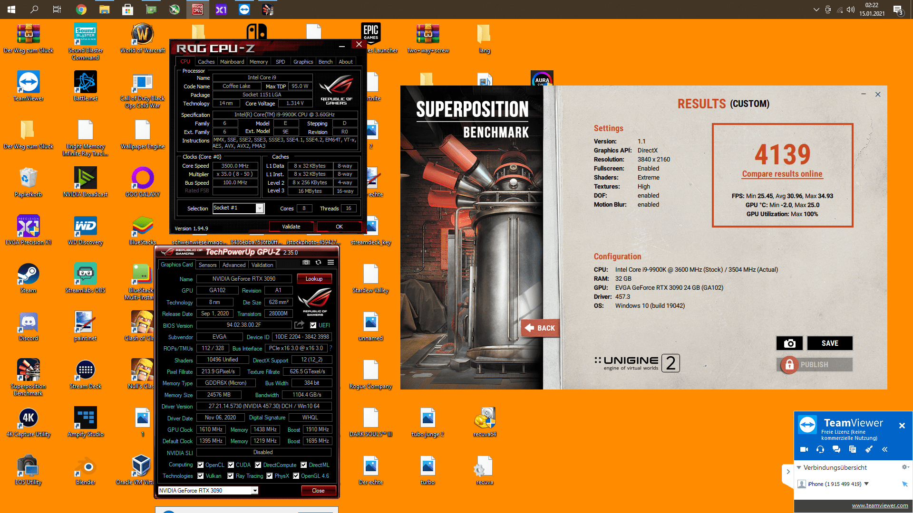Toggle the OpenGL 4.6 checkbox
The width and height of the screenshot is (913, 513).
[x=296, y=476]
